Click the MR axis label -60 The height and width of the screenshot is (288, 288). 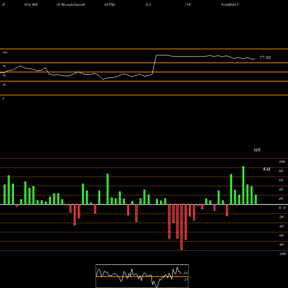coord(281,236)
